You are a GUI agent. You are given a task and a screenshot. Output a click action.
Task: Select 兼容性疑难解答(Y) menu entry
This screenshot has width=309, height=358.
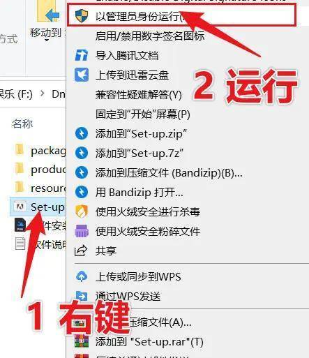coord(138,95)
